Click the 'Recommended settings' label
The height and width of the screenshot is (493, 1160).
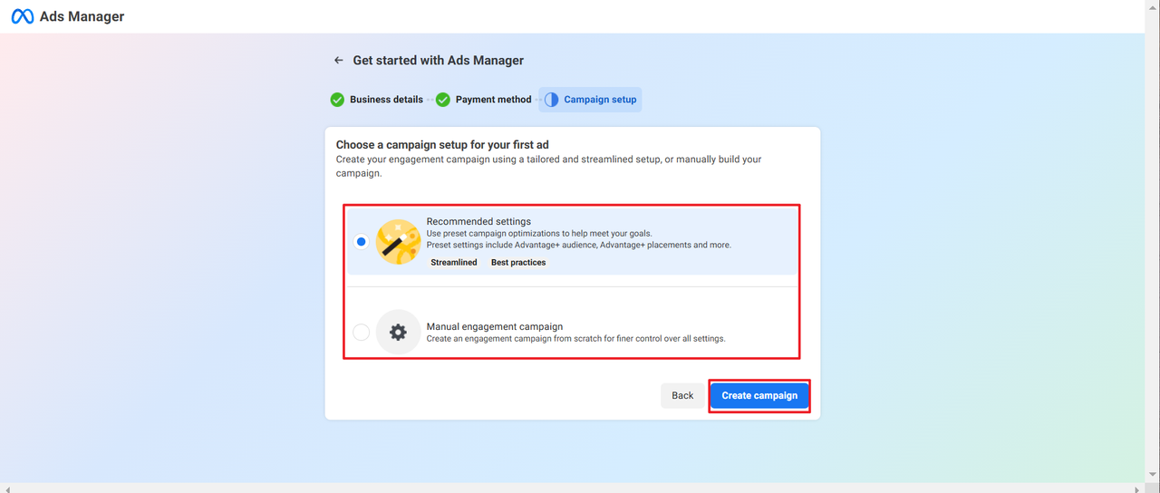tap(478, 221)
